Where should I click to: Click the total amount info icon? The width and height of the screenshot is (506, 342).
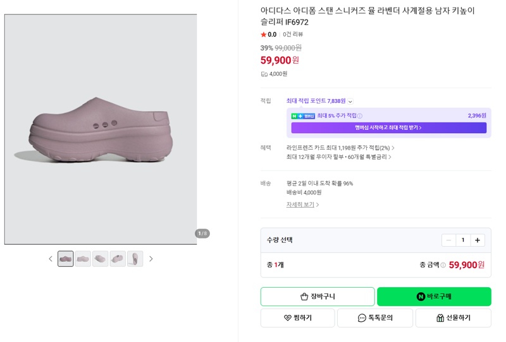tap(443, 265)
